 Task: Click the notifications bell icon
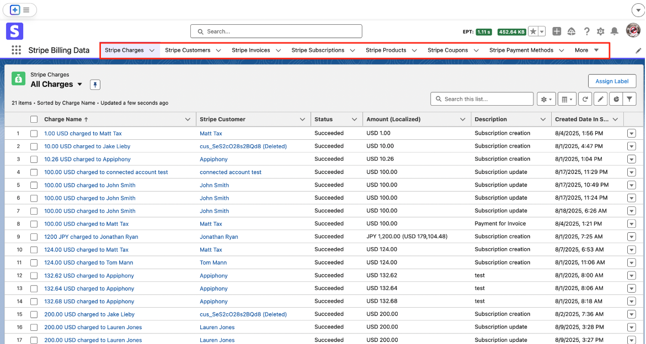tap(614, 31)
